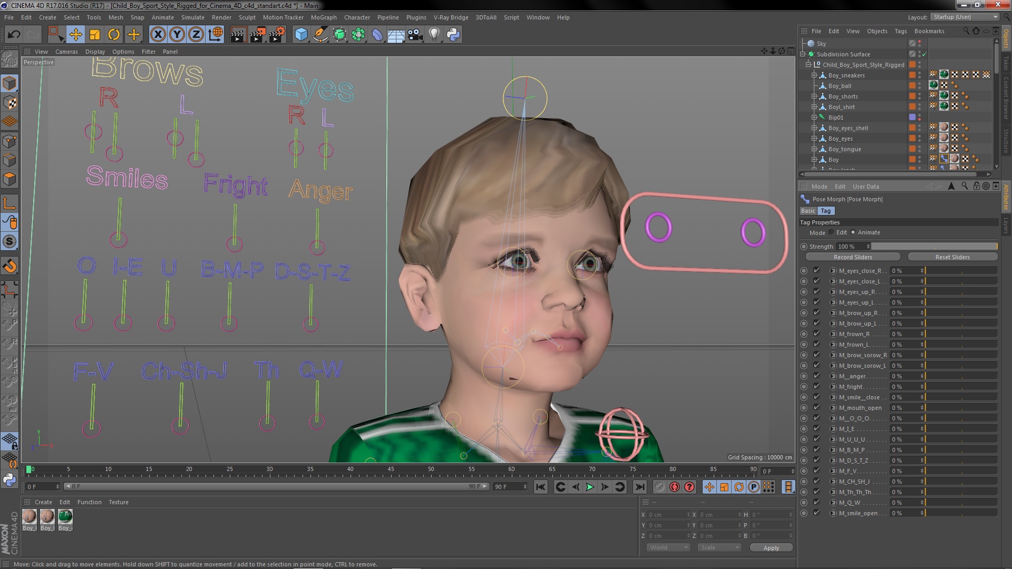Viewport: 1012px width, 569px height.
Task: Open the Character menu
Action: pos(357,17)
